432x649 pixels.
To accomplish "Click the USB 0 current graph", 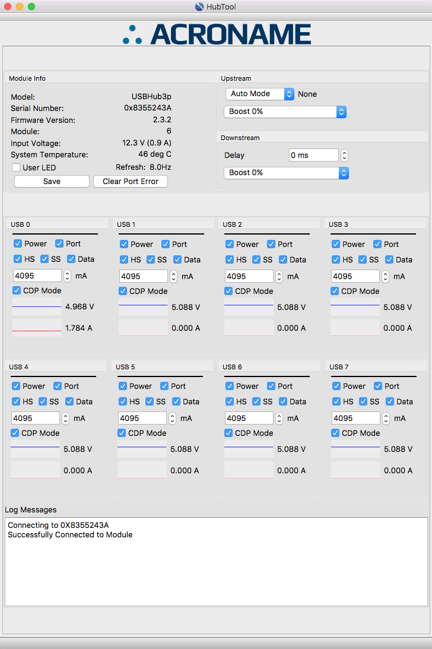I will coord(37,328).
